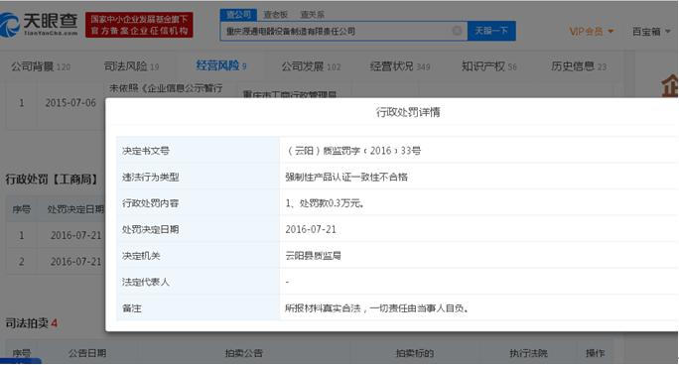Click the 违法行为类型 label cell

pyautogui.click(x=198, y=177)
